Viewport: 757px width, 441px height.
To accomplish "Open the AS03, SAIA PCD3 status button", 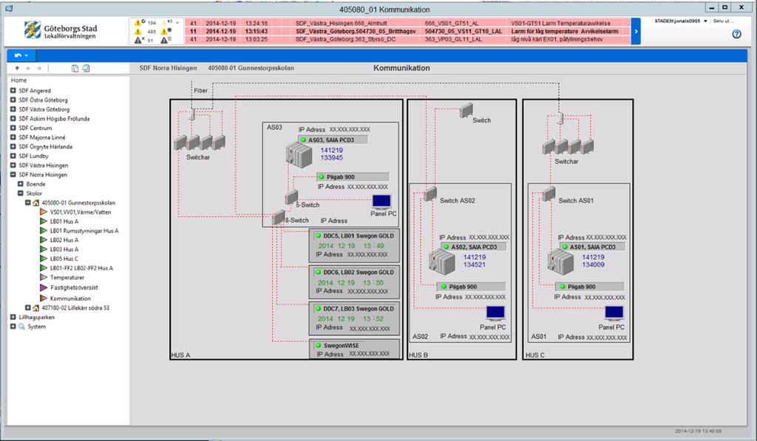I will (333, 140).
